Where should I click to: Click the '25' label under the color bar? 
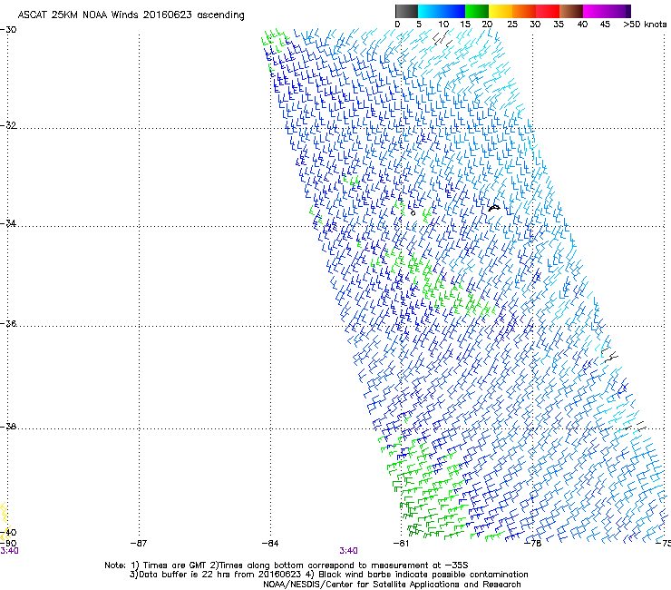pos(512,25)
